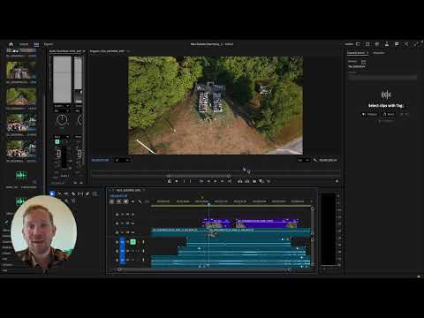This screenshot has height=318, width=424.
Task: Open the Program monitor button editor plus
Action: point(337,181)
